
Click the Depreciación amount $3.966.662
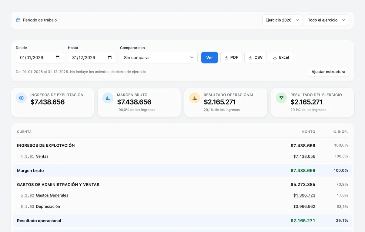point(304,206)
